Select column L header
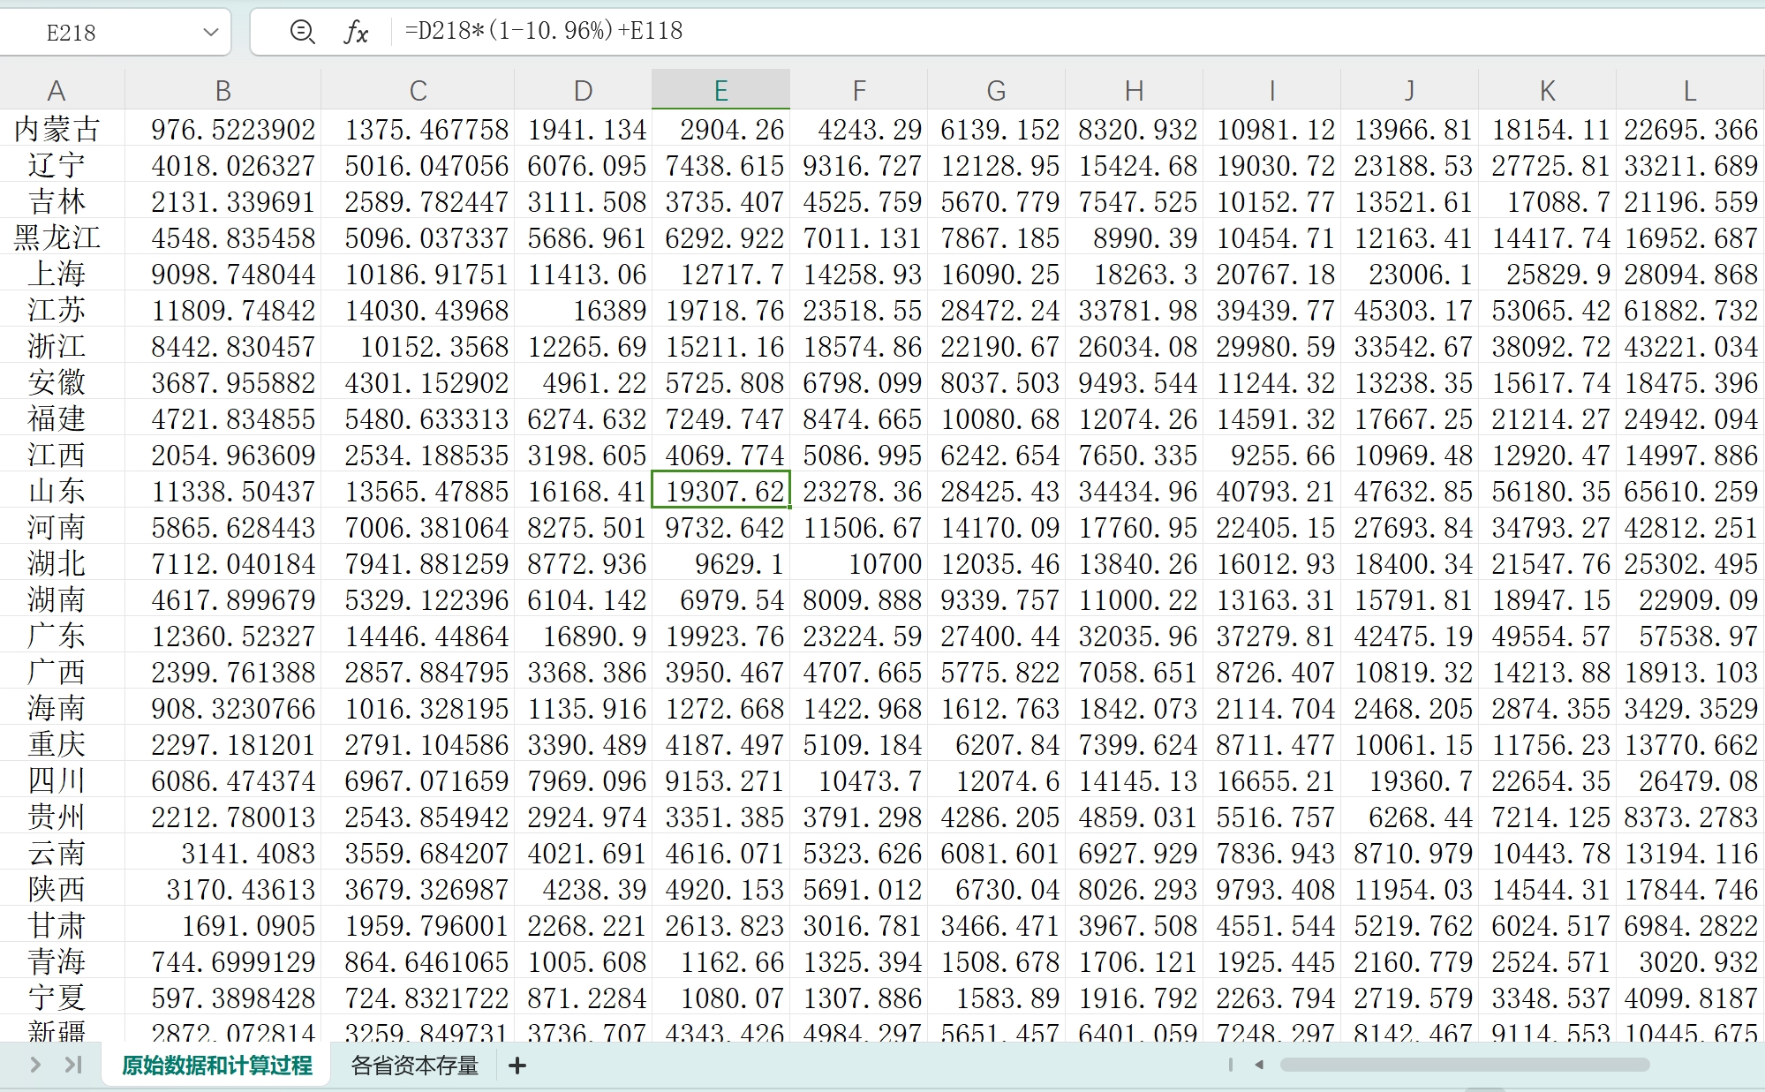Image resolution: width=1765 pixels, height=1092 pixels. tap(1688, 90)
